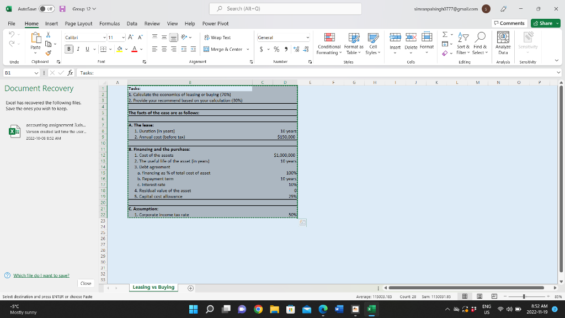This screenshot has width=565, height=318.
Task: Open Sort & Filter tool
Action: [463, 44]
